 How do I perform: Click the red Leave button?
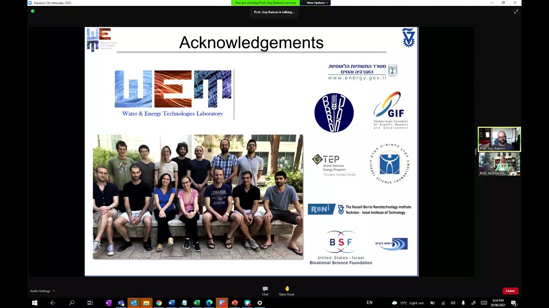(x=510, y=291)
